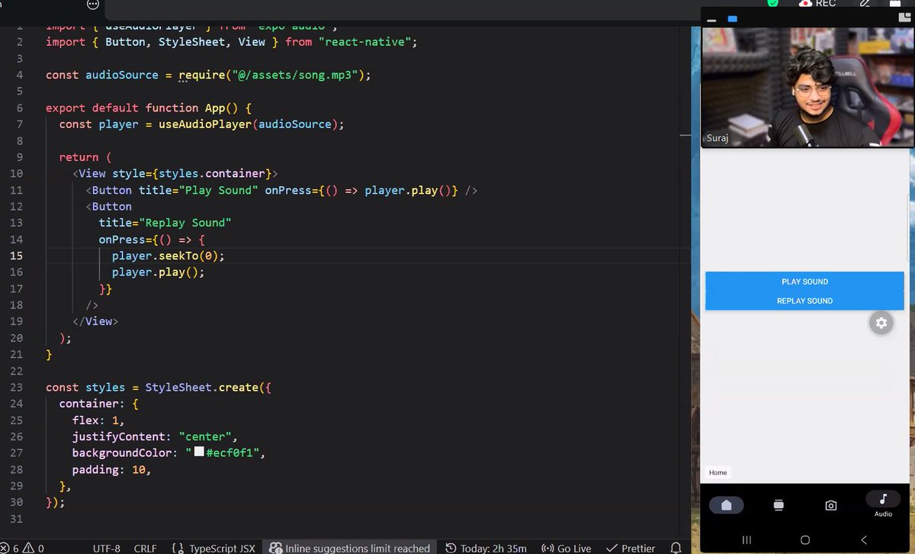Change the CRLF line ending setting
The image size is (915, 554).
click(145, 548)
